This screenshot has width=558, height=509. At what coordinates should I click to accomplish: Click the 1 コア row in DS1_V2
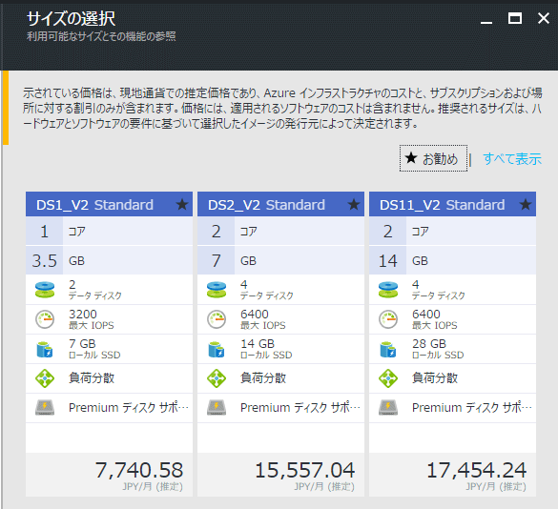coord(109,232)
